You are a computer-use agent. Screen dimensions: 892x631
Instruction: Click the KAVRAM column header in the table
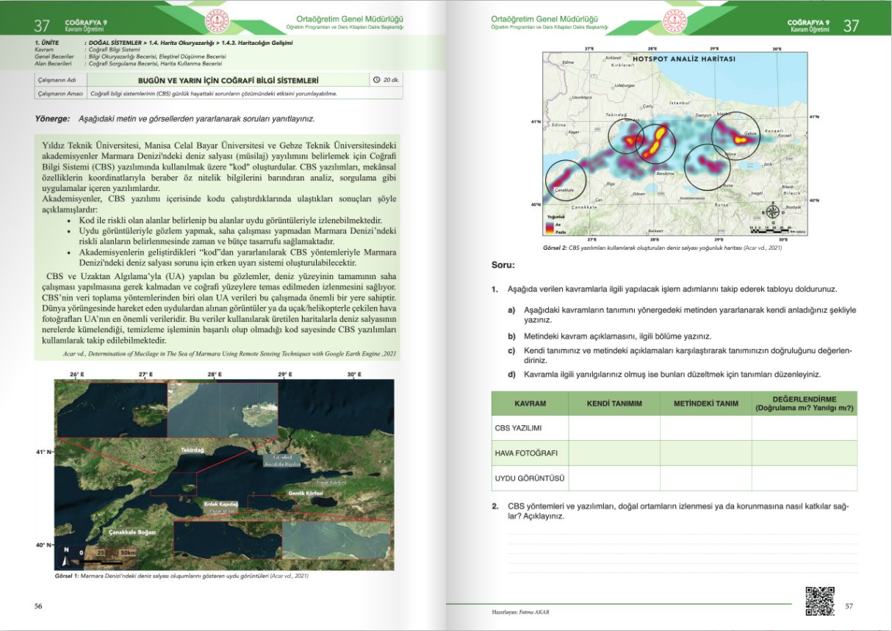point(530,403)
